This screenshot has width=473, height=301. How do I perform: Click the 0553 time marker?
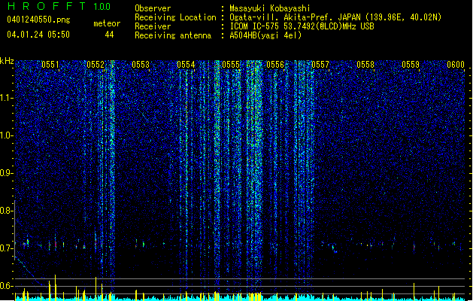pos(141,65)
